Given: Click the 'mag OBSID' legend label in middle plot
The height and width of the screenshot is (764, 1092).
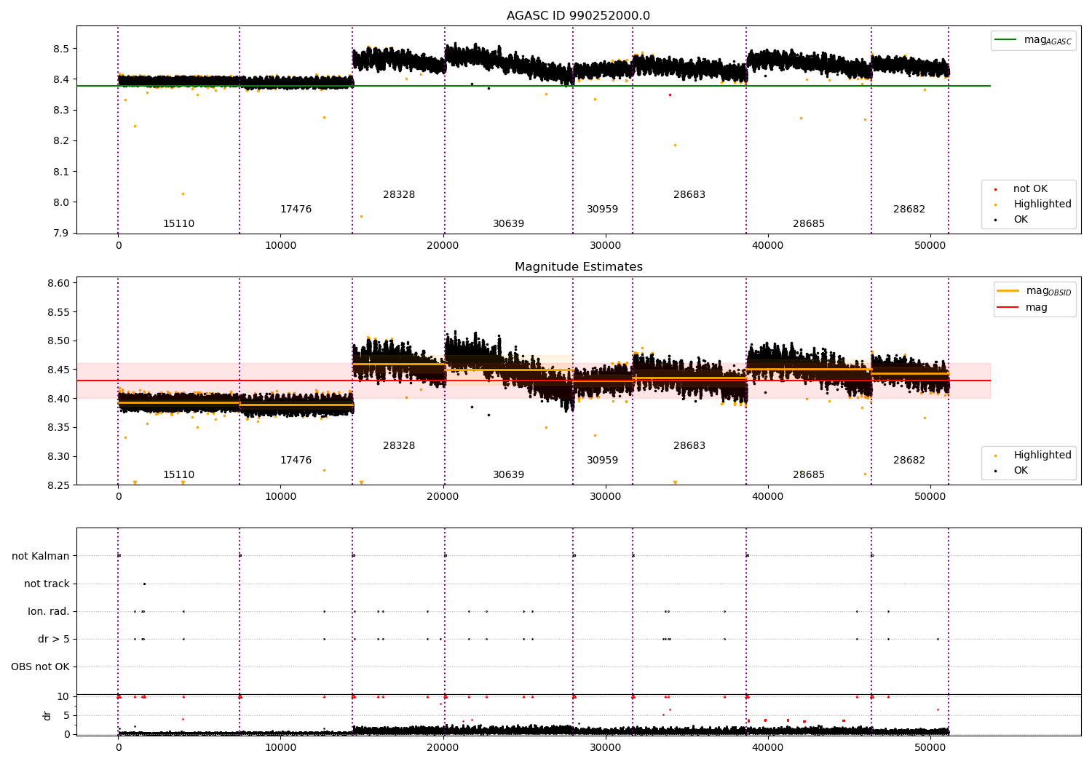Looking at the screenshot, I should pos(1049,291).
